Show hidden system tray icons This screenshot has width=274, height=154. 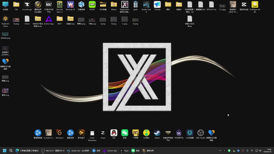(220, 151)
